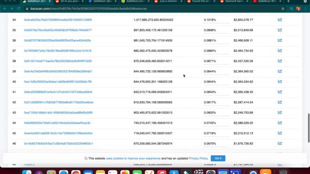The height and width of the screenshot is (174, 310).
Task: Select the value $2,437,530.56
Action: tap(243, 61)
